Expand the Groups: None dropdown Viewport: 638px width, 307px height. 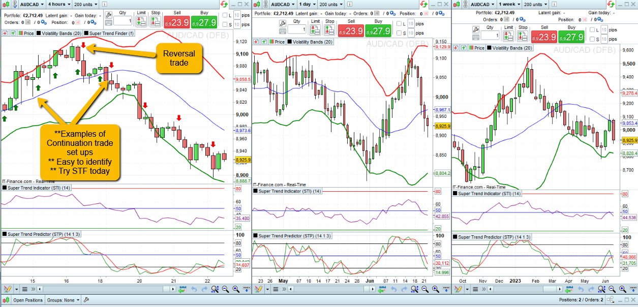click(64, 300)
